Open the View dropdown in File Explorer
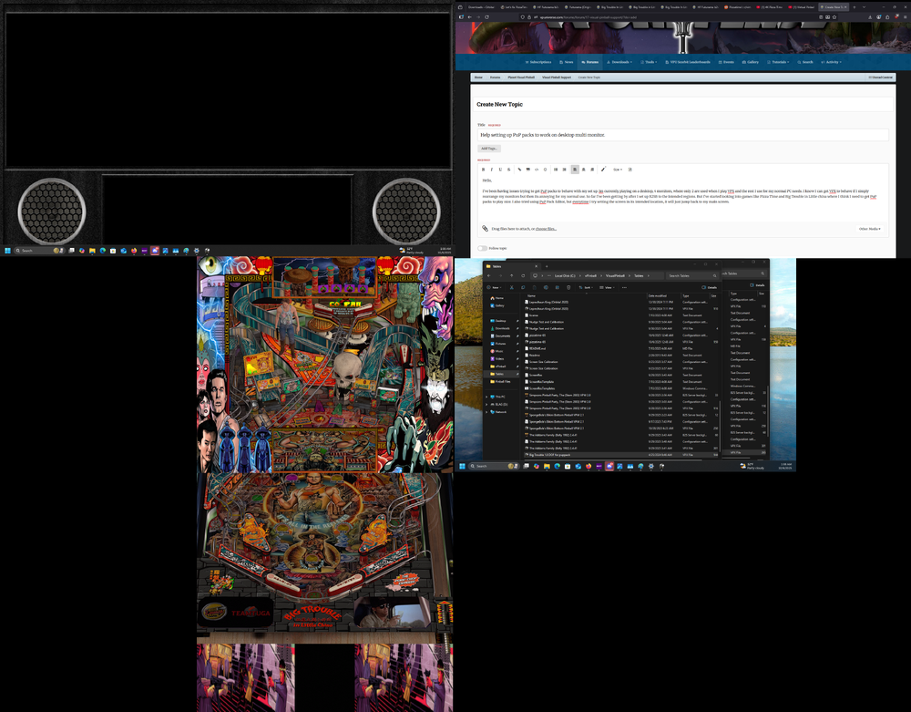The height and width of the screenshot is (712, 911). [x=607, y=287]
